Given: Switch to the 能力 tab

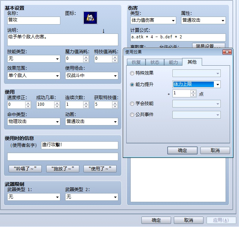Looking at the screenshot, I should click(173, 62).
